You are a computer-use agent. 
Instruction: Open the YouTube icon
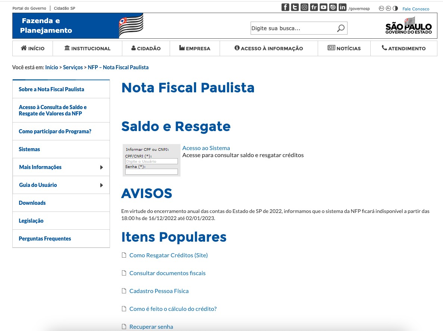point(324,7)
